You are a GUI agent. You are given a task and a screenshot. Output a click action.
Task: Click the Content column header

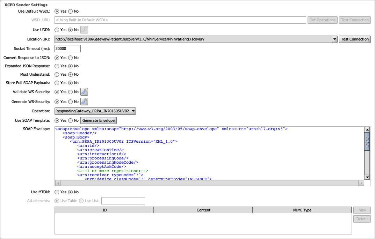[203, 210]
